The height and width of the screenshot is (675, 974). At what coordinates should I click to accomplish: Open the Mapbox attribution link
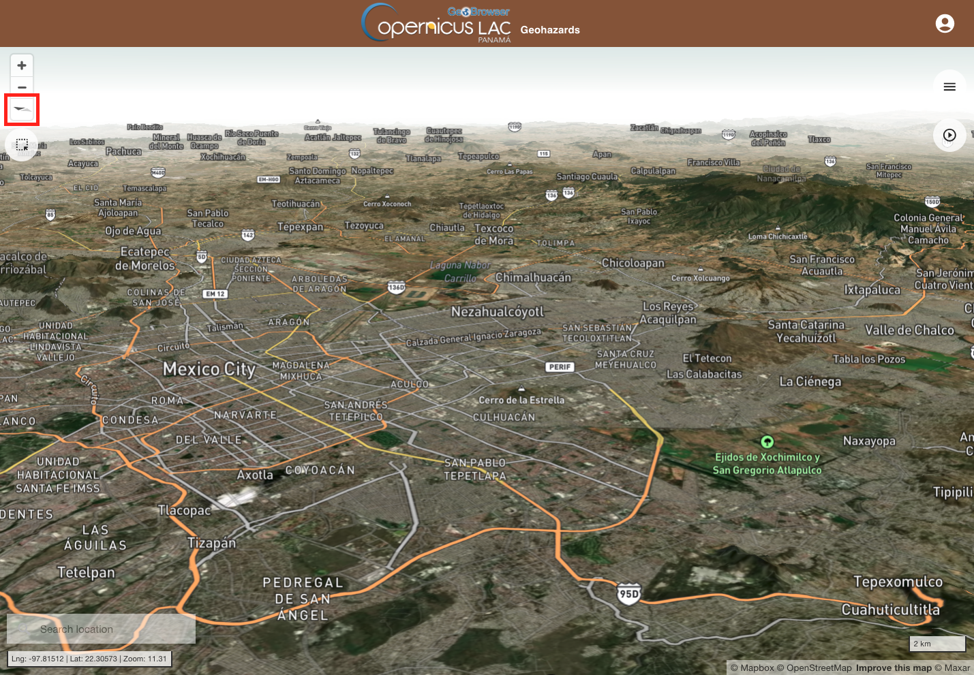pyautogui.click(x=752, y=668)
